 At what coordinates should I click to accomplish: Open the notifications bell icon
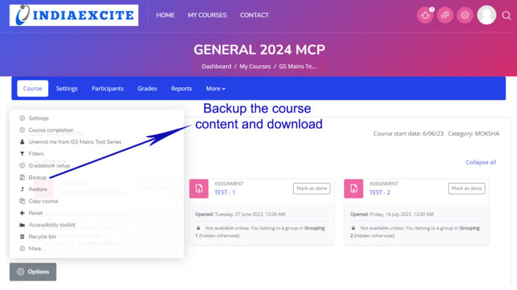click(x=426, y=15)
